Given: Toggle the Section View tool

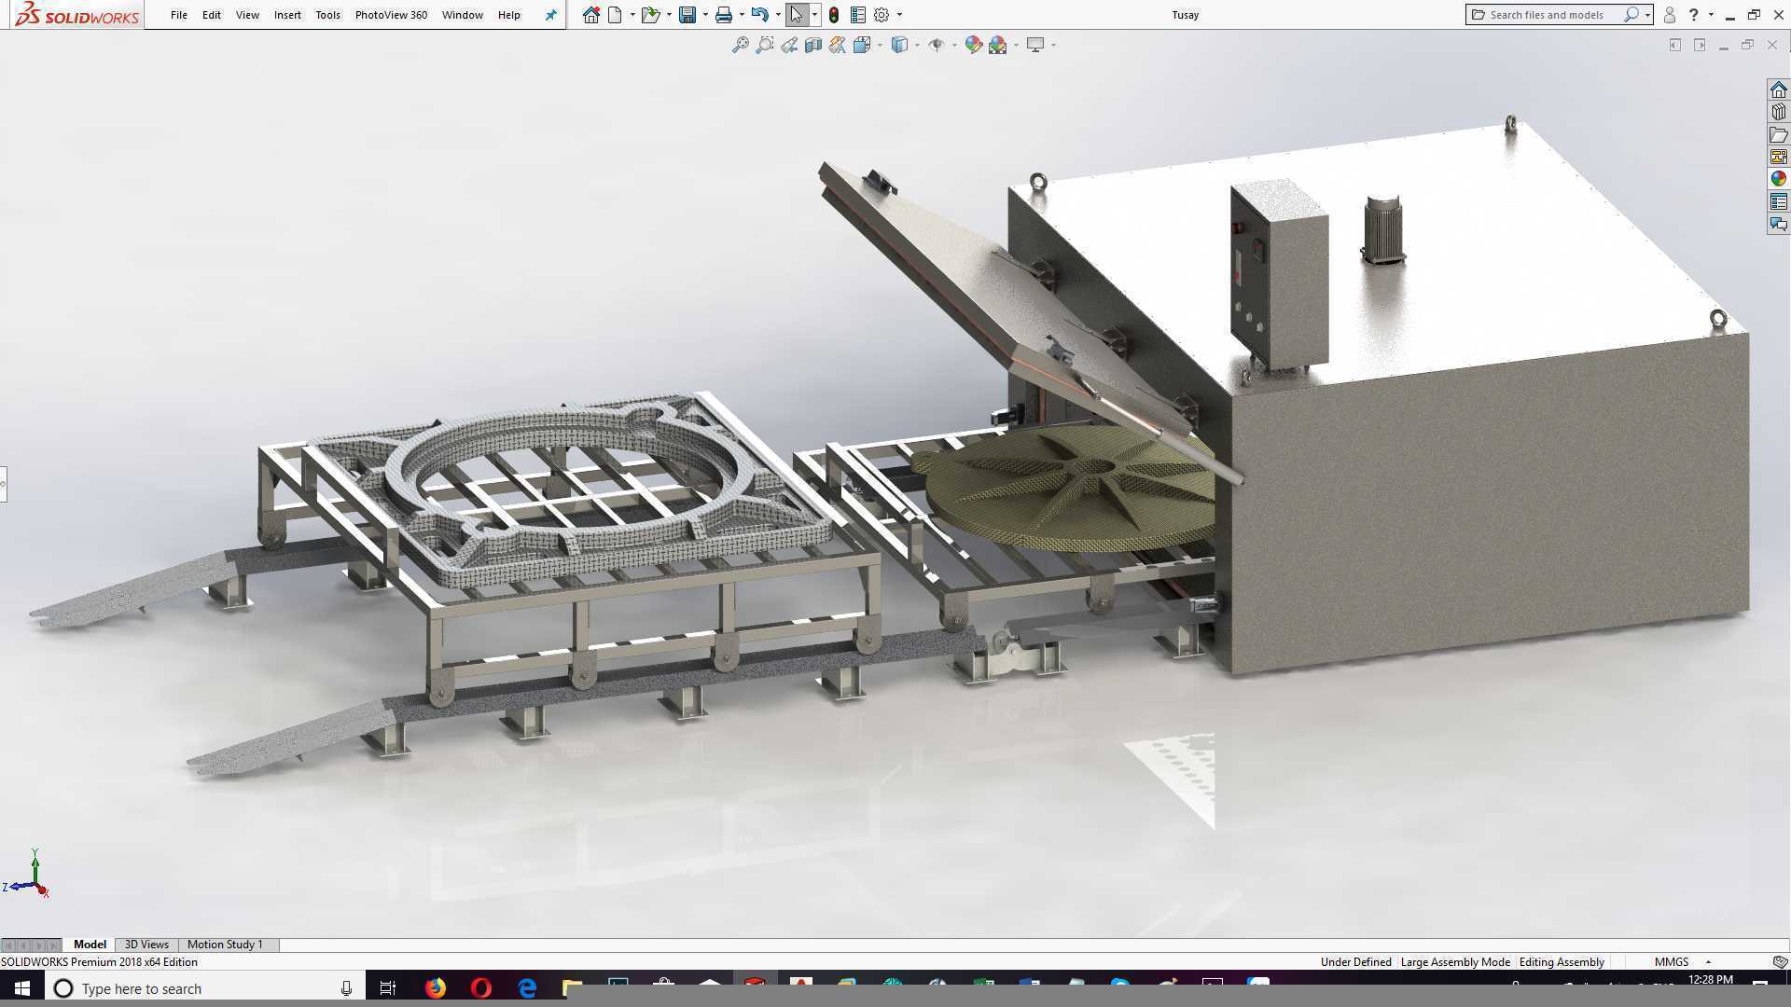Looking at the screenshot, I should pos(813,45).
